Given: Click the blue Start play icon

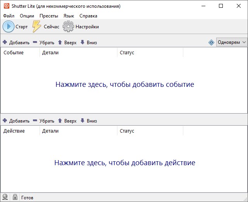Looking at the screenshot, I should (x=9, y=26).
